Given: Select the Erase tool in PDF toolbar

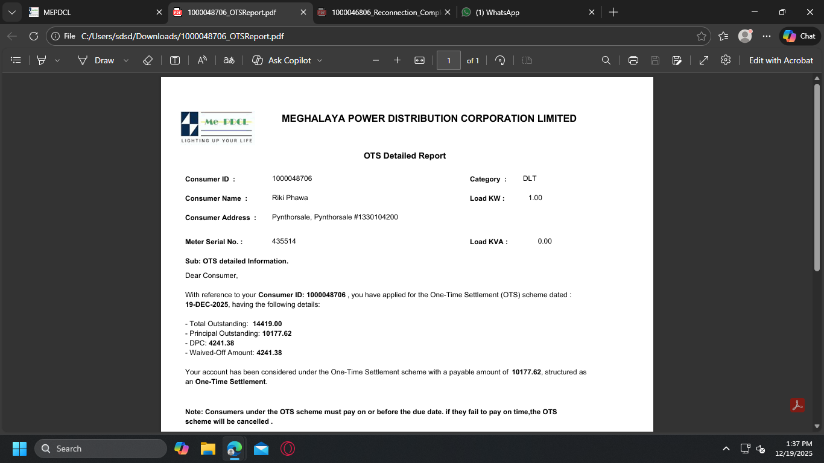Looking at the screenshot, I should pyautogui.click(x=147, y=60).
